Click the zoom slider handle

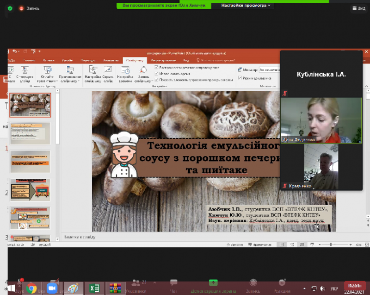point(331,245)
